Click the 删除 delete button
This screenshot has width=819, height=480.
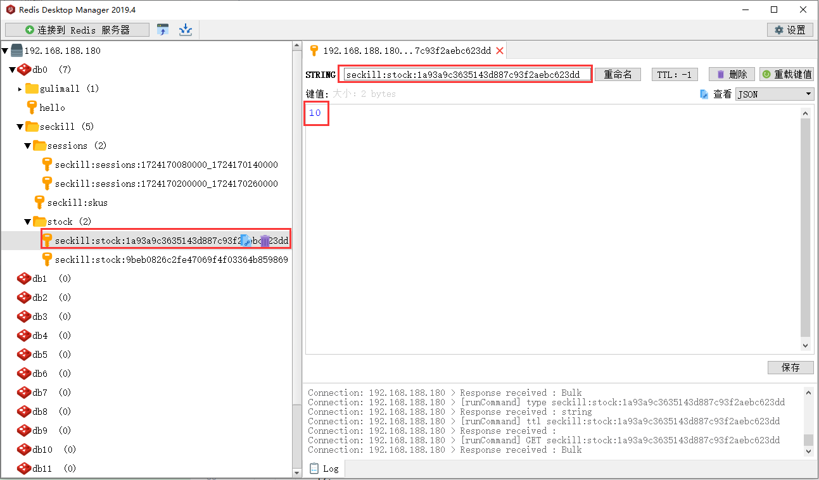[x=732, y=74]
